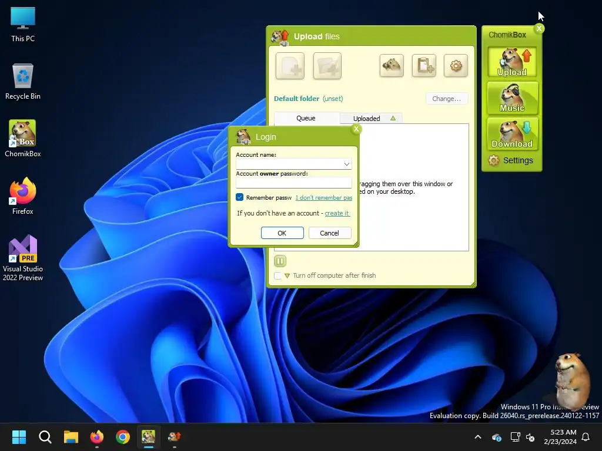Viewport: 602px width, 451px height.
Task: Open notifications bell in taskbar
Action: (x=586, y=437)
